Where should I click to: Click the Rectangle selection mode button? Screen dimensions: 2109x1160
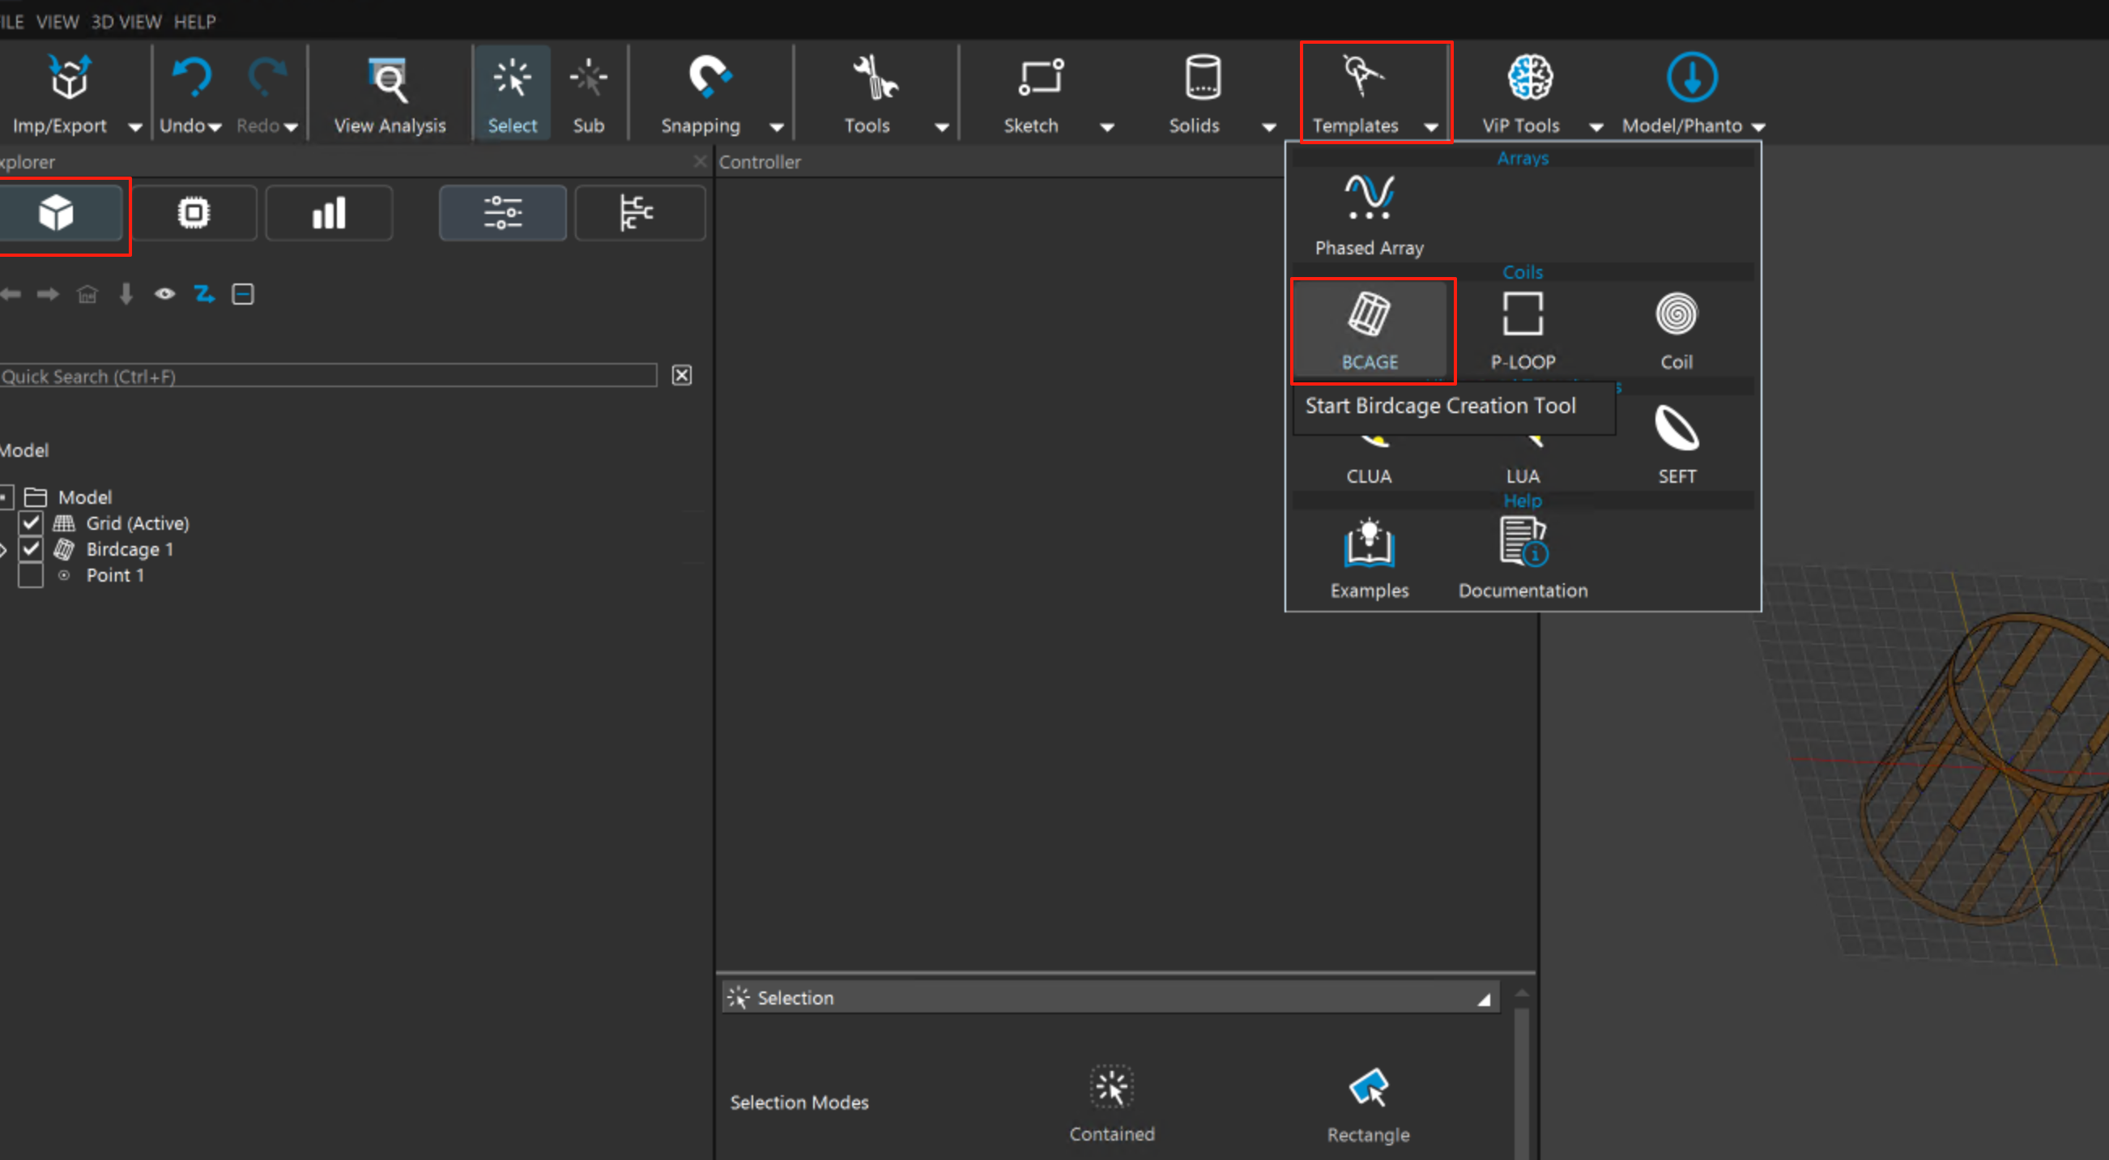1368,1102
